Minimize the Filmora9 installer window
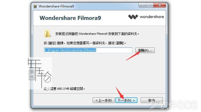 pos(143,6)
